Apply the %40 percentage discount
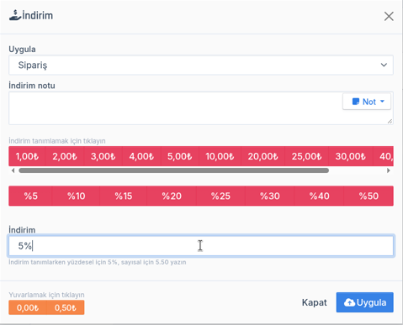Viewport: 403px width, 325px height. click(319, 196)
